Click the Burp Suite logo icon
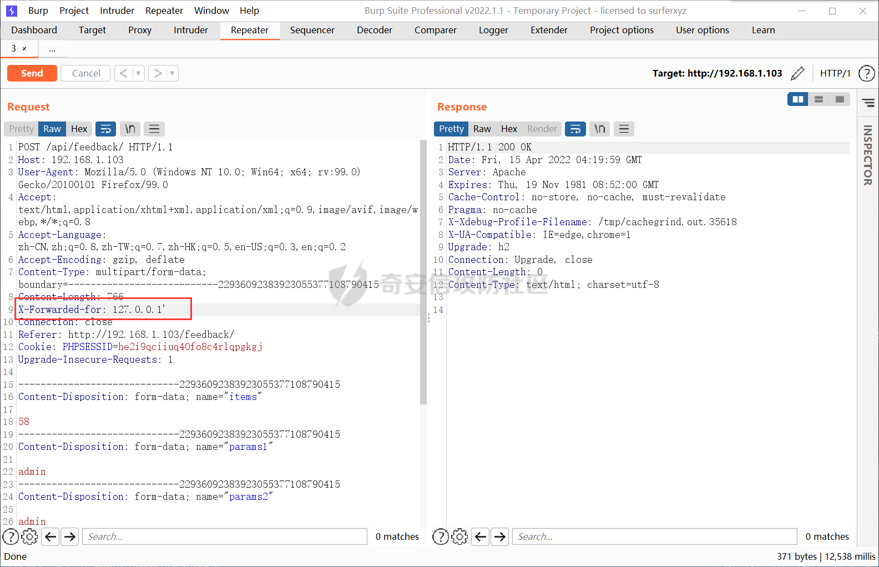The image size is (879, 567). pos(12,11)
